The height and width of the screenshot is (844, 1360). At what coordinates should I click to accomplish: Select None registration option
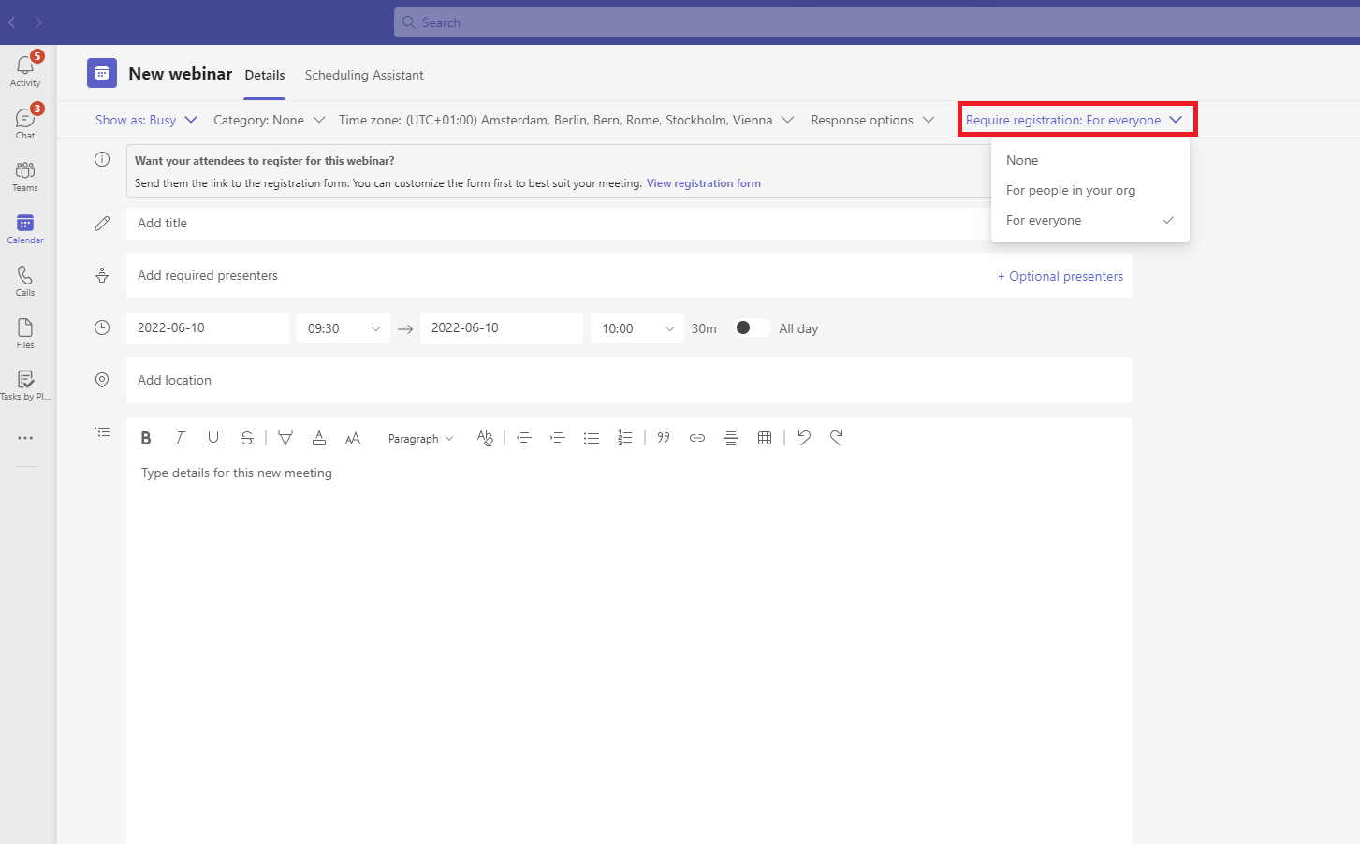click(x=1090, y=160)
